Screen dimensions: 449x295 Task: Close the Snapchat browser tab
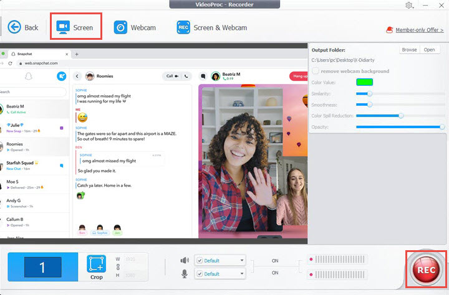coord(67,54)
